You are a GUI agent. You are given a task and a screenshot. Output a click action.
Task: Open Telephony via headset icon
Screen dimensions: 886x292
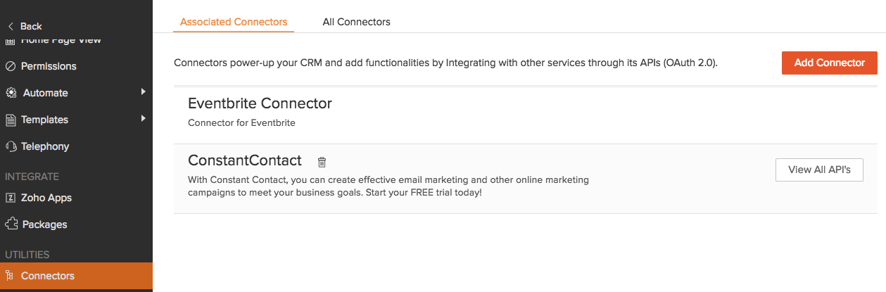pos(11,146)
